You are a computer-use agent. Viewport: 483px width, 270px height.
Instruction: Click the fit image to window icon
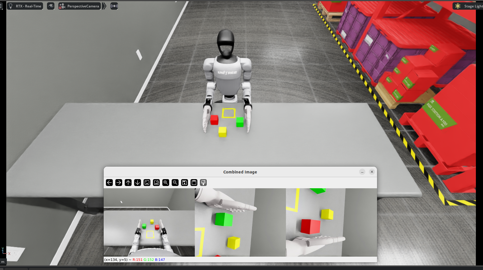[156, 183]
